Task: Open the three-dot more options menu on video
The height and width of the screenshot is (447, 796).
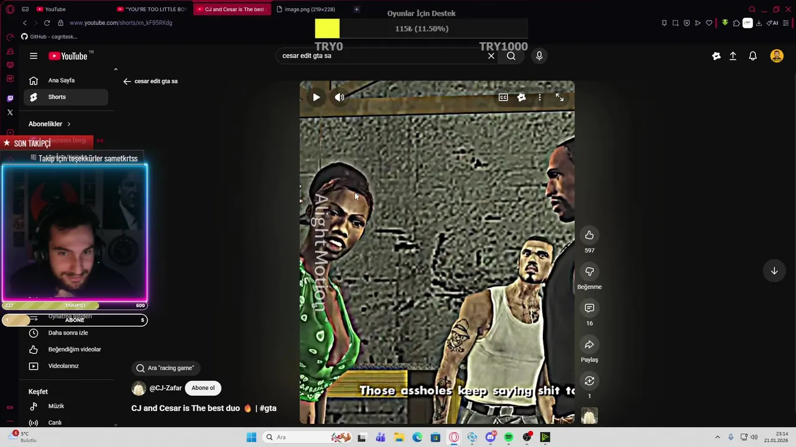Action: pyautogui.click(x=540, y=97)
